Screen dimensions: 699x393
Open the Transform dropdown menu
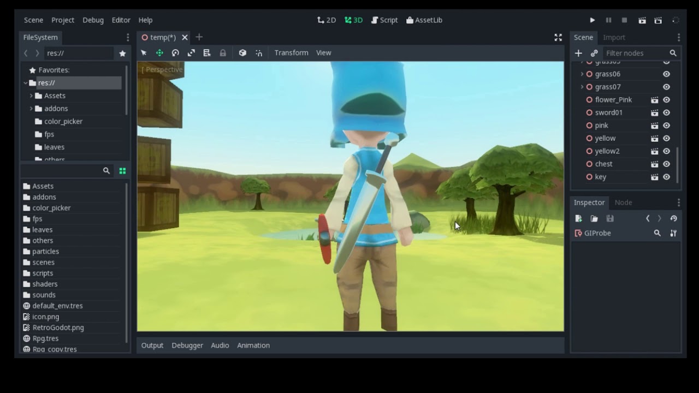[291, 53]
